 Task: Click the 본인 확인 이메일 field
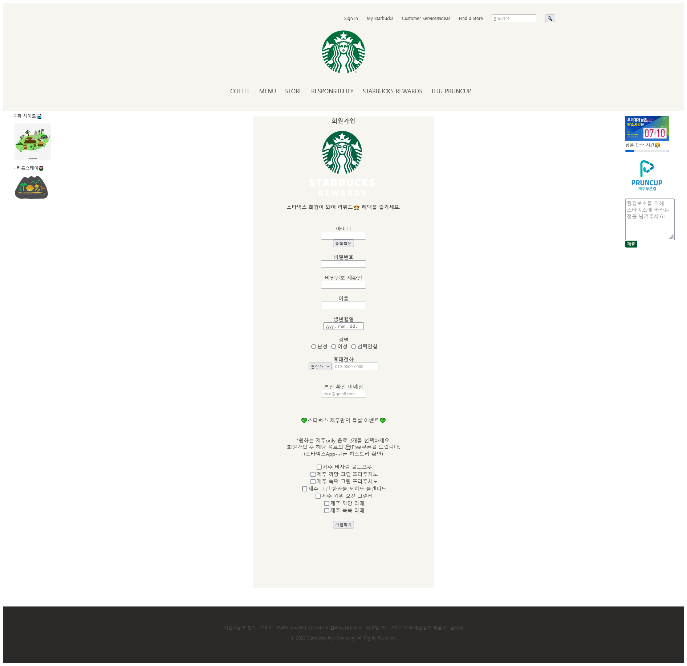(x=343, y=394)
